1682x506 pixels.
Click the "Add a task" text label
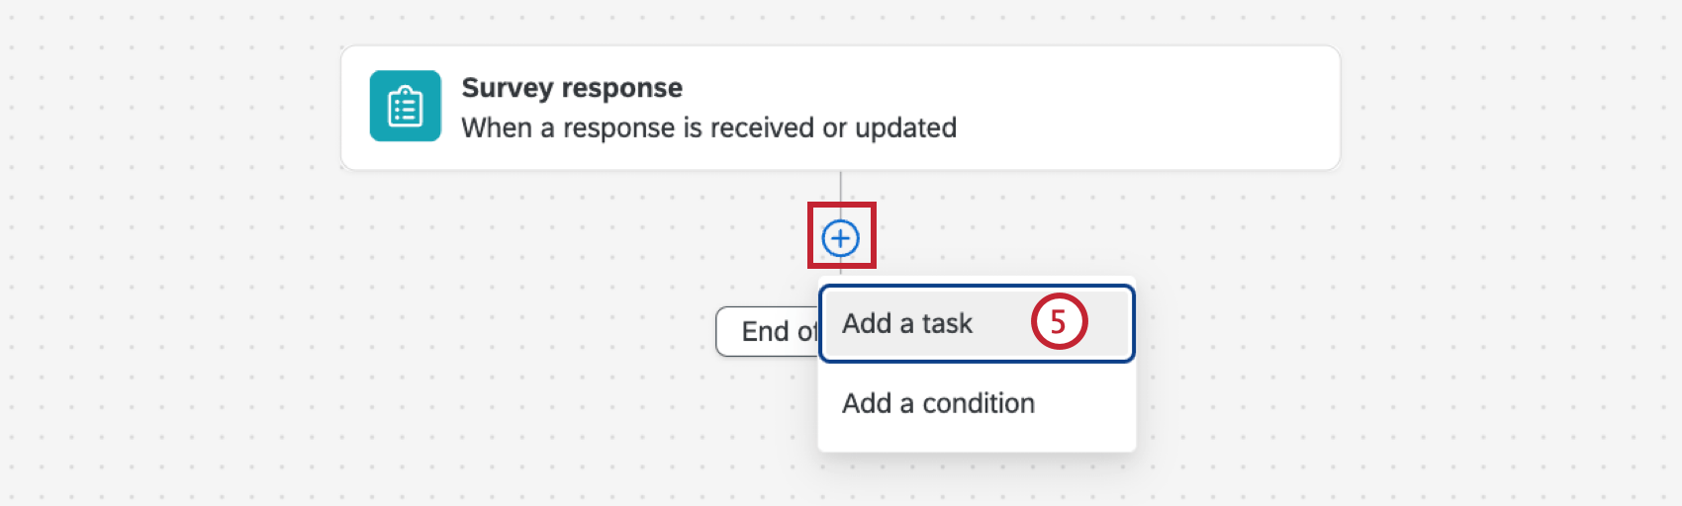[907, 323]
